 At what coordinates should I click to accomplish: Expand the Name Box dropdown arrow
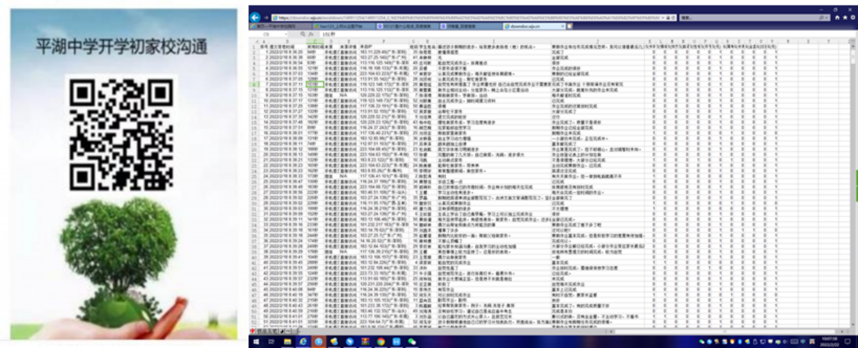coord(286,34)
